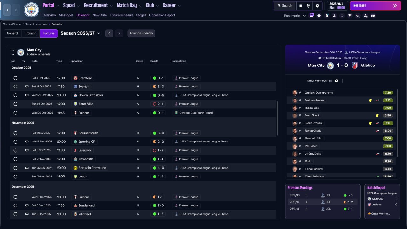
Task: Click the TV icon on Liverpool row
Action: [x=27, y=150]
